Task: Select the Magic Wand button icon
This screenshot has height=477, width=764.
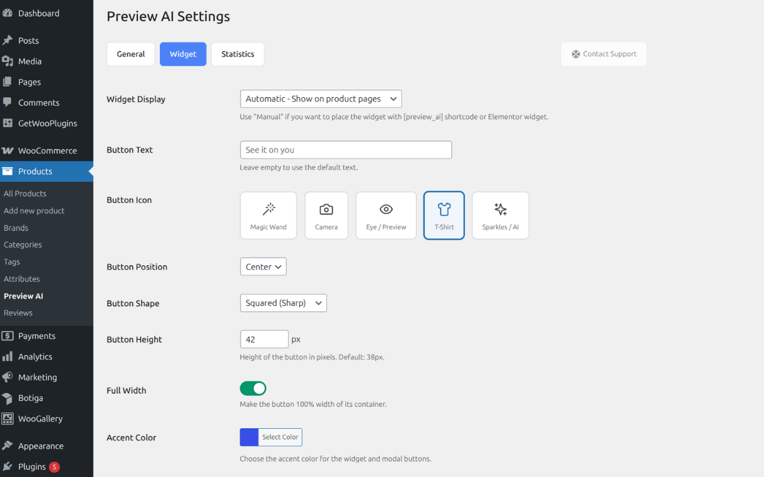Action: click(268, 215)
